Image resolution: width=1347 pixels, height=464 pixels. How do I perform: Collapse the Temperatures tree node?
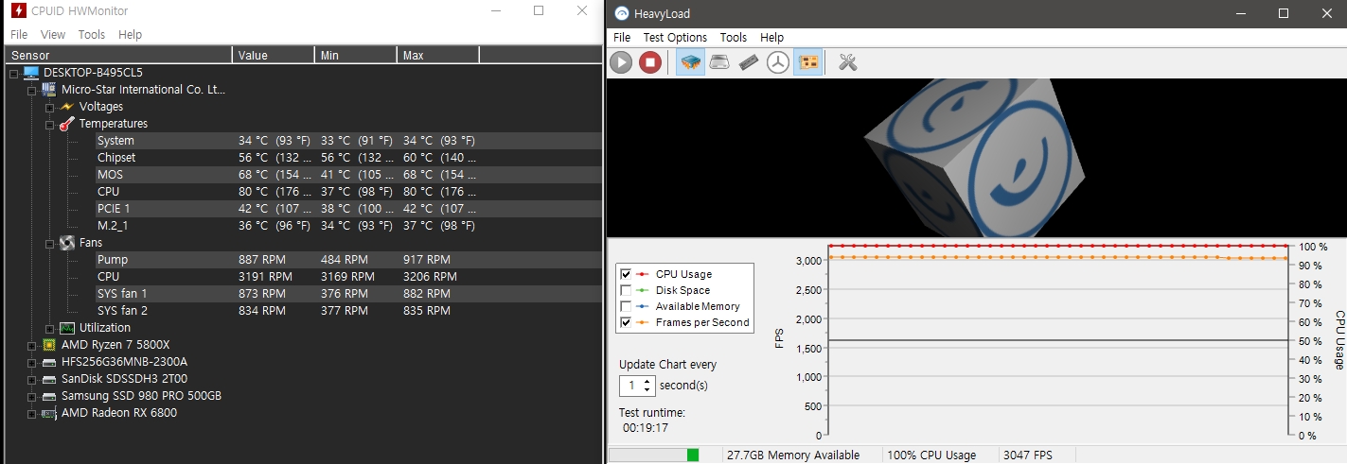coord(49,124)
